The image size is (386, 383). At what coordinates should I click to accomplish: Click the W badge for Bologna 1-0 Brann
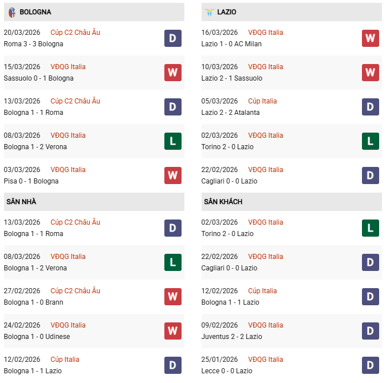[x=173, y=297]
